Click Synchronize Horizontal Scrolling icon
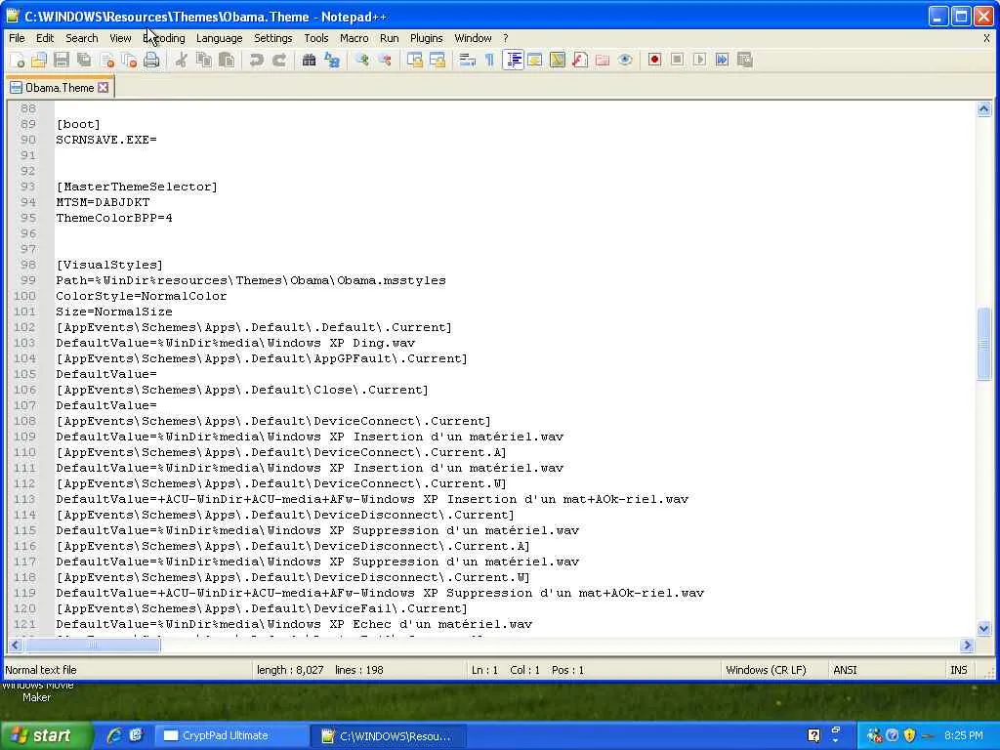 437,60
